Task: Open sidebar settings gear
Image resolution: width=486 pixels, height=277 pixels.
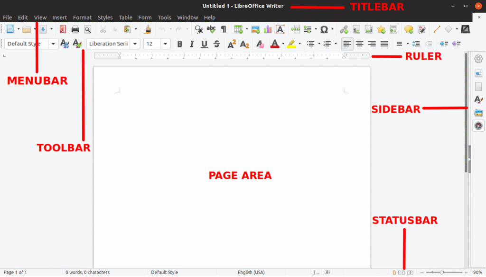Action: click(478, 58)
